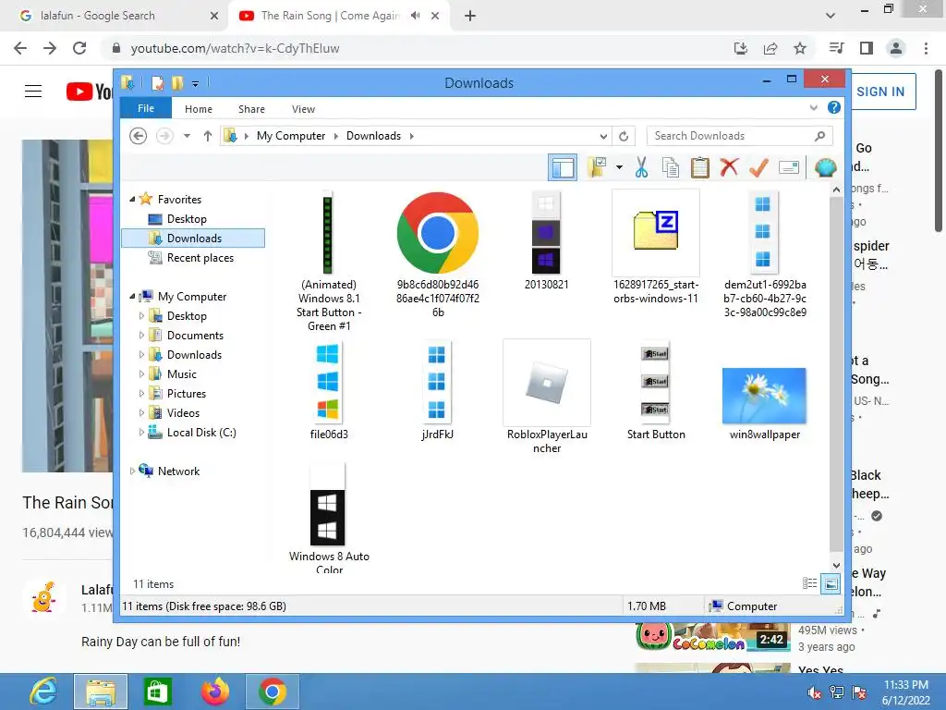Select Pictures in the navigation tree
Screen dimensions: 946x710
[187, 394]
